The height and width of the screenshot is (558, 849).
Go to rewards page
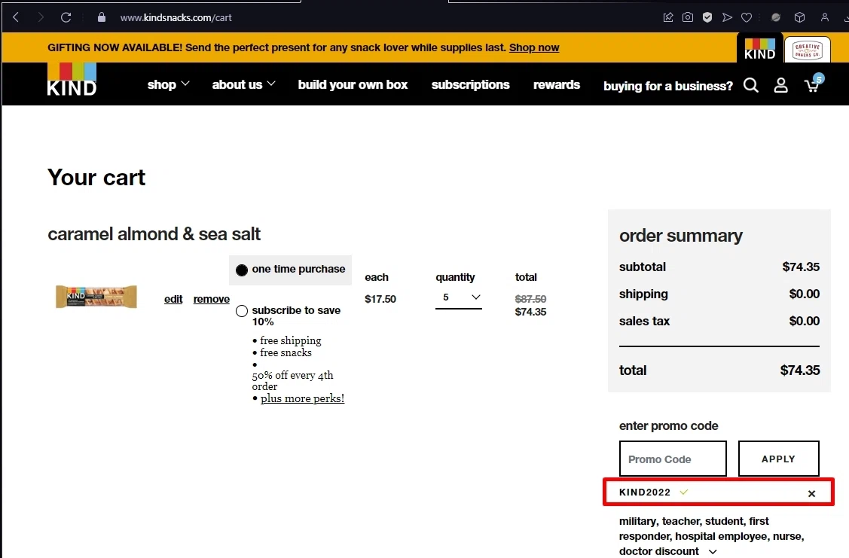[557, 84]
